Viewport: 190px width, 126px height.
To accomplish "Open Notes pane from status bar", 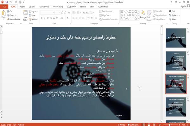I will pos(121,125).
